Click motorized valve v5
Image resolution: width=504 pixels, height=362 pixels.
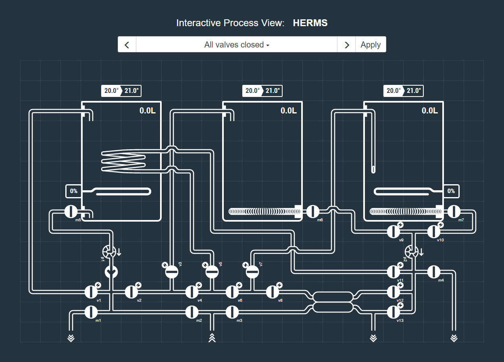[212, 272]
